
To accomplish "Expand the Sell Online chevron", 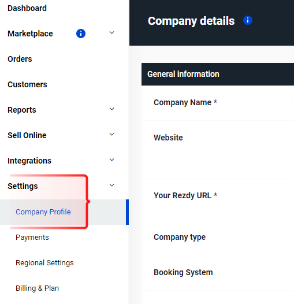I will coord(112,134).
